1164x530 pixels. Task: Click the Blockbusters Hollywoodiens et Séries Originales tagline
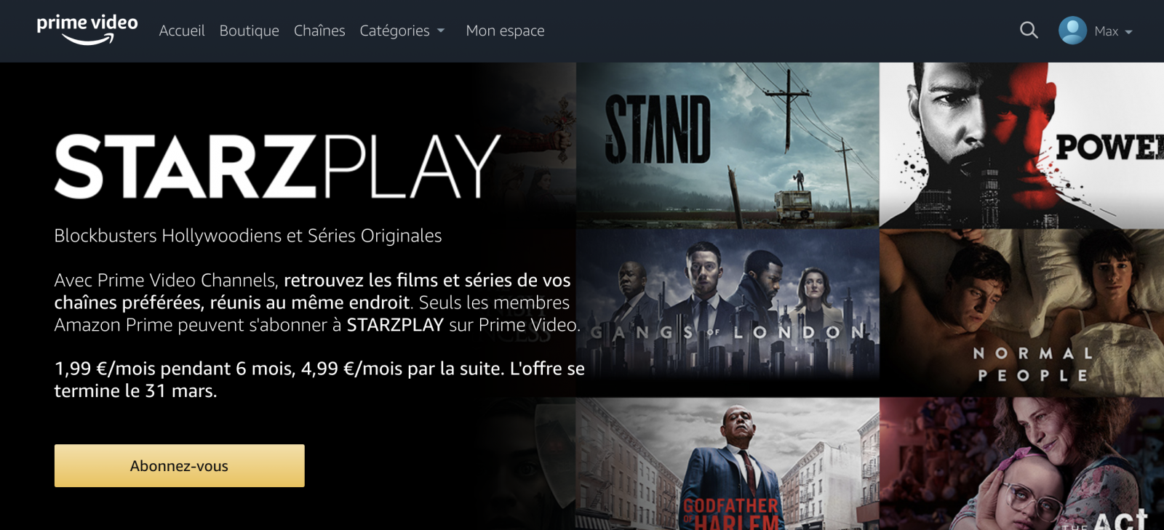(x=248, y=236)
